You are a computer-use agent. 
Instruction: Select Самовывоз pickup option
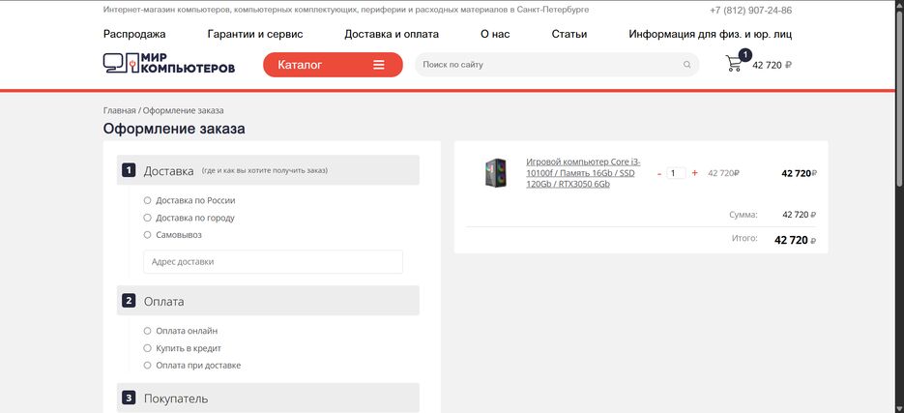point(147,234)
